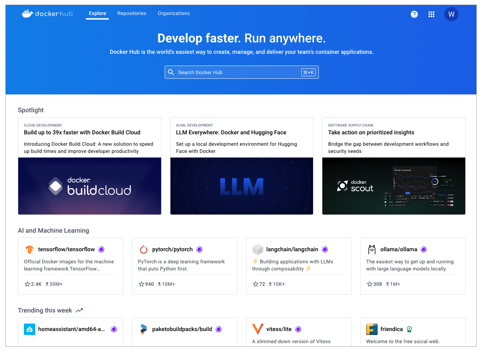Click the 10K+ downloads count
This screenshot has width=481, height=351.
tap(279, 284)
